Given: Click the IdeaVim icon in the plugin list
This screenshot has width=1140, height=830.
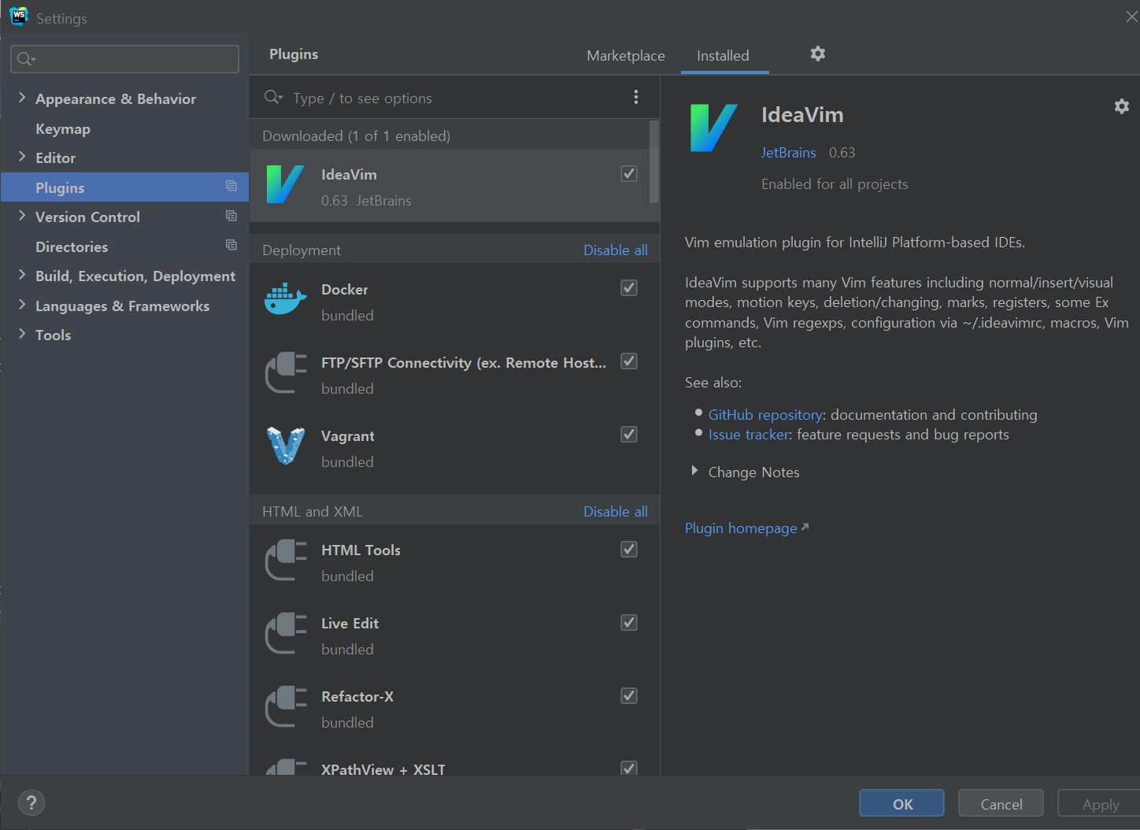Looking at the screenshot, I should 285,184.
